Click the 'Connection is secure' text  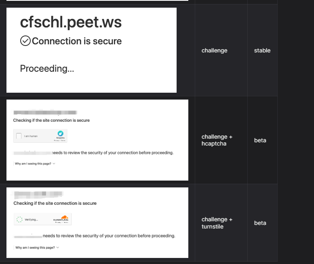click(77, 41)
